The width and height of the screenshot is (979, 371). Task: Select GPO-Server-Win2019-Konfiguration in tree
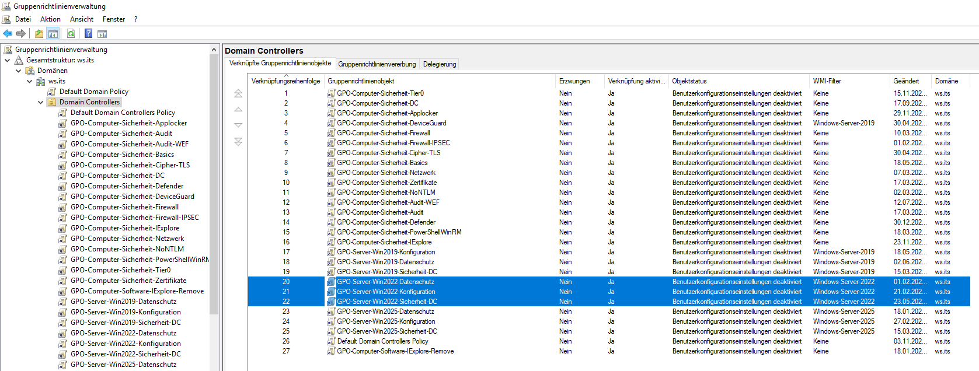click(x=126, y=312)
